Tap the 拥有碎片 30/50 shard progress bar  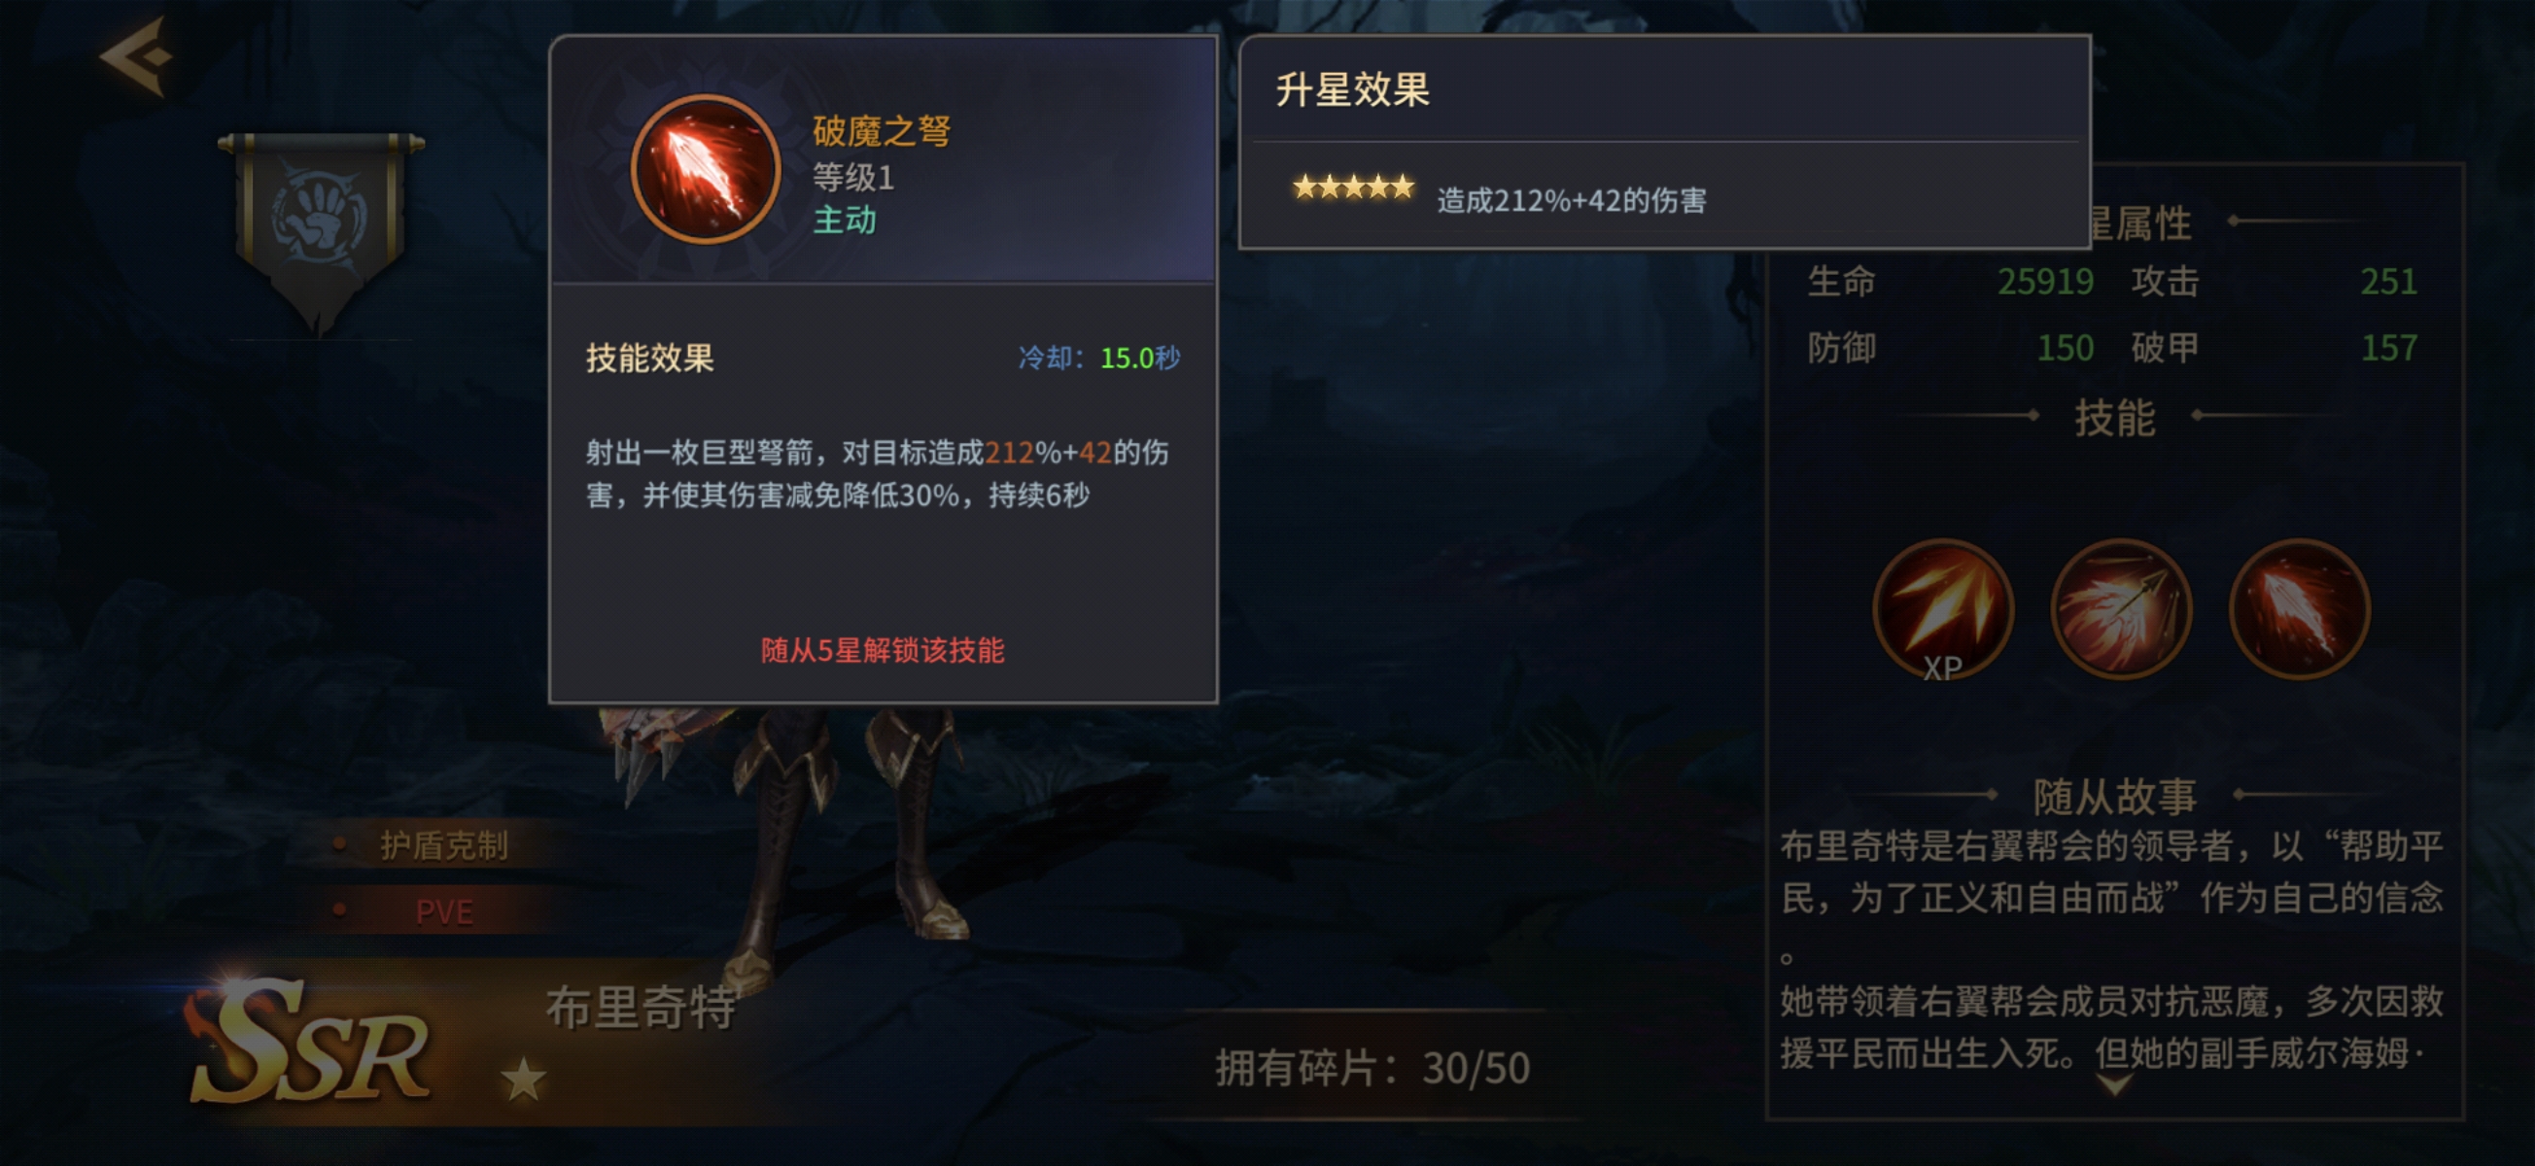pyautogui.click(x=1372, y=1068)
